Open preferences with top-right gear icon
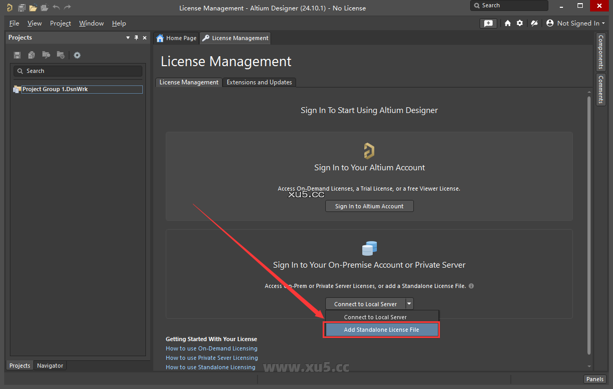The height and width of the screenshot is (389, 613). pyautogui.click(x=520, y=23)
